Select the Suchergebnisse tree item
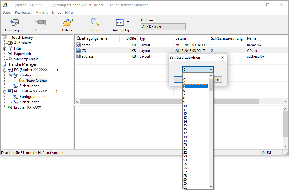289x190 pixels. click(x=26, y=59)
